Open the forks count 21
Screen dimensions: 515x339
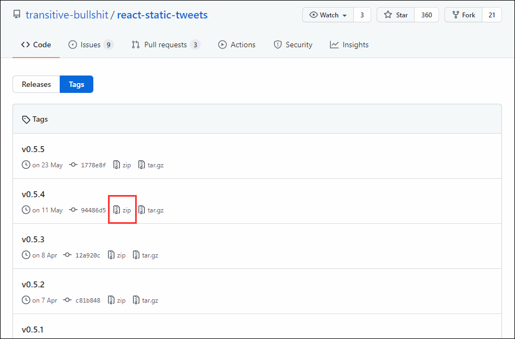[x=492, y=15]
